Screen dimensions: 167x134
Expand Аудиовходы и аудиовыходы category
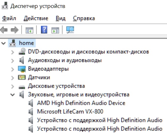pyautogui.click(x=12, y=61)
